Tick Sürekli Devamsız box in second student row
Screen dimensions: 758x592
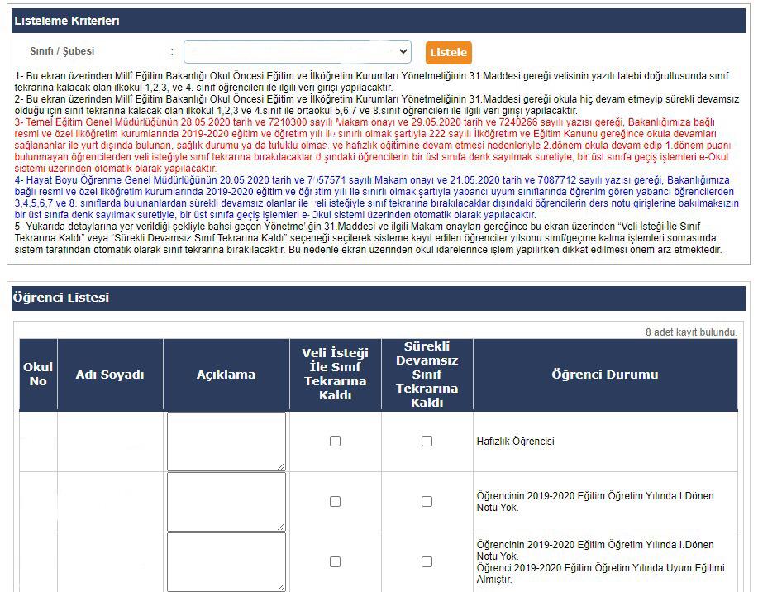pyautogui.click(x=427, y=502)
